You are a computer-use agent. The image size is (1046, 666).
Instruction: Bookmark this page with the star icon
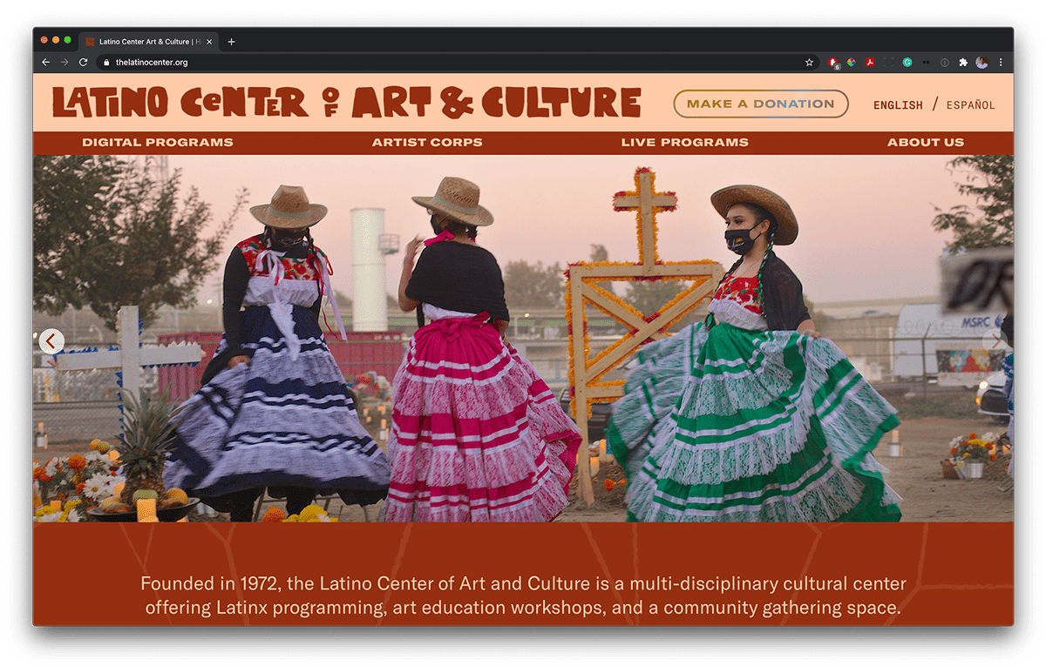pyautogui.click(x=809, y=63)
